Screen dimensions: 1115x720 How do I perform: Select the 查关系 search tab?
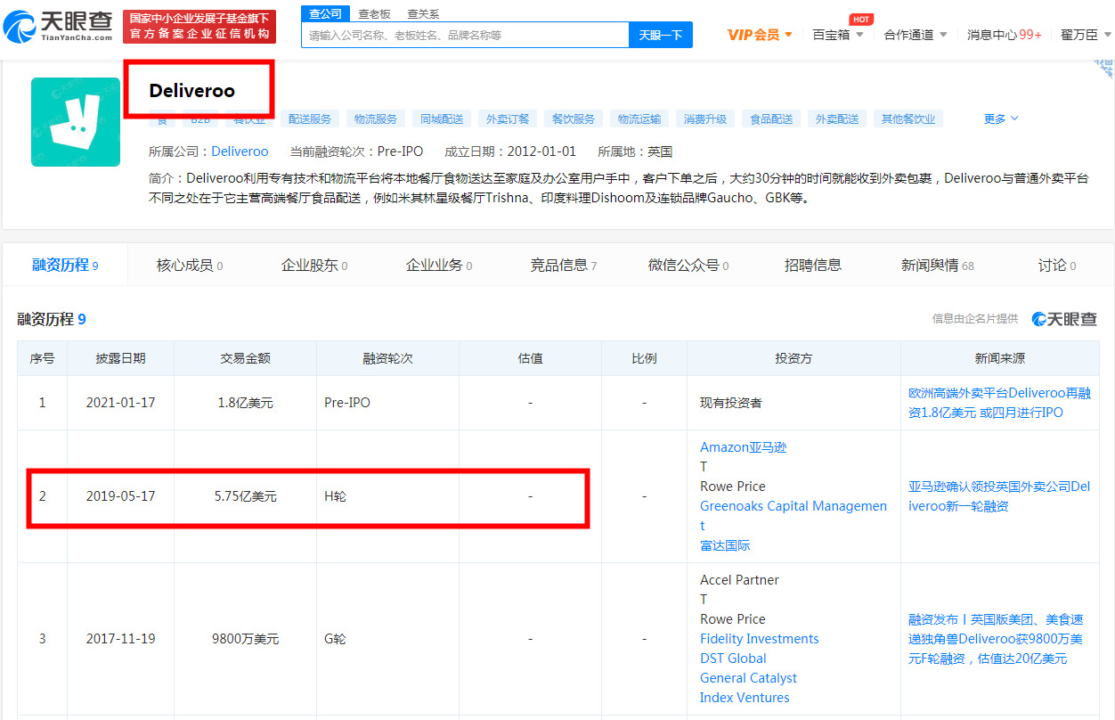423,14
